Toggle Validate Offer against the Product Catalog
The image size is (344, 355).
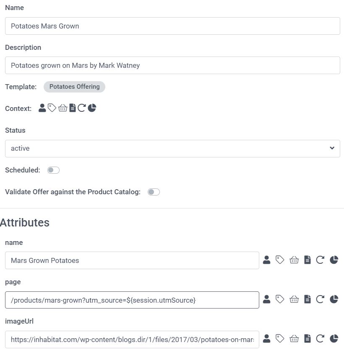click(x=154, y=192)
